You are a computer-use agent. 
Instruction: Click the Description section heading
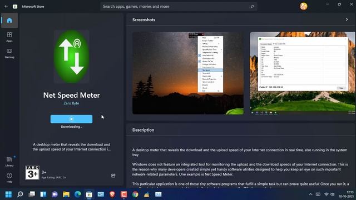[x=143, y=130]
